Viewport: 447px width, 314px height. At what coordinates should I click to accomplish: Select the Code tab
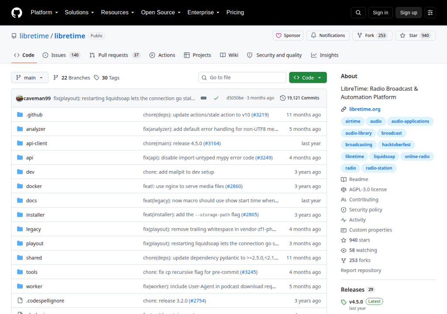(24, 55)
